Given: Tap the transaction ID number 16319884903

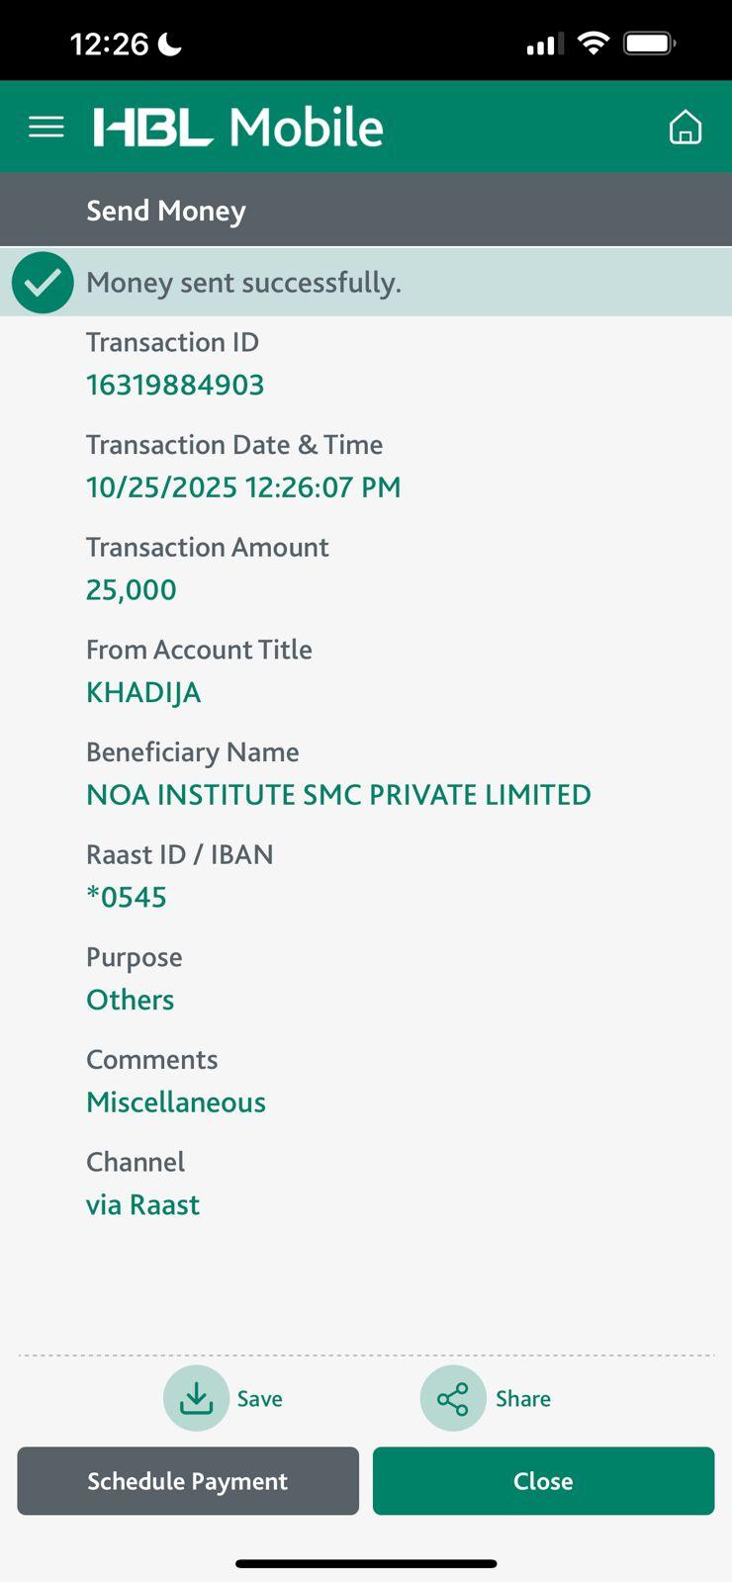Looking at the screenshot, I should [175, 385].
